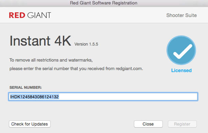Viewport: 208px width, 133px height.
Task: Close the registration dialog with Close button
Action: (148, 124)
